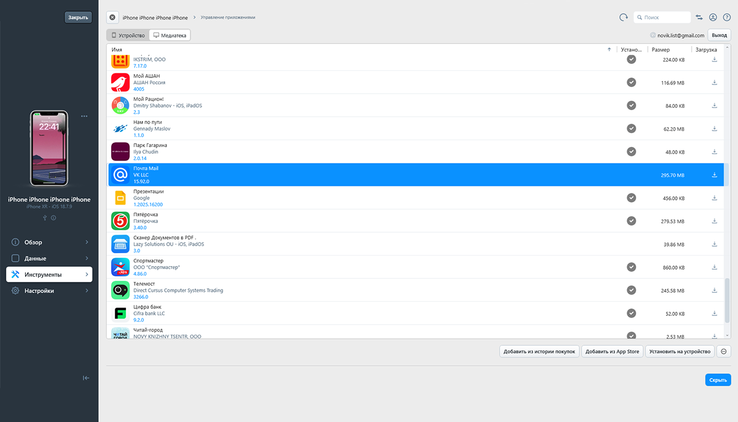
Task: Switch to the Устройство tab
Action: click(128, 36)
